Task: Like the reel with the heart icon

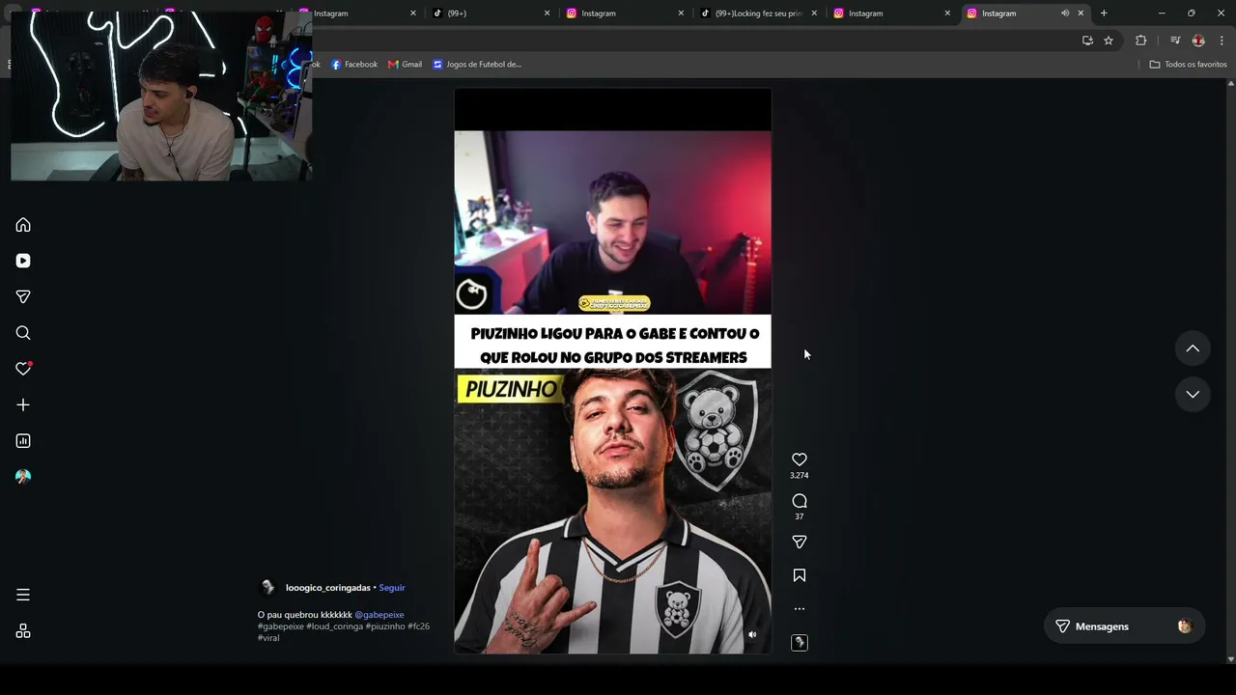Action: click(x=800, y=459)
